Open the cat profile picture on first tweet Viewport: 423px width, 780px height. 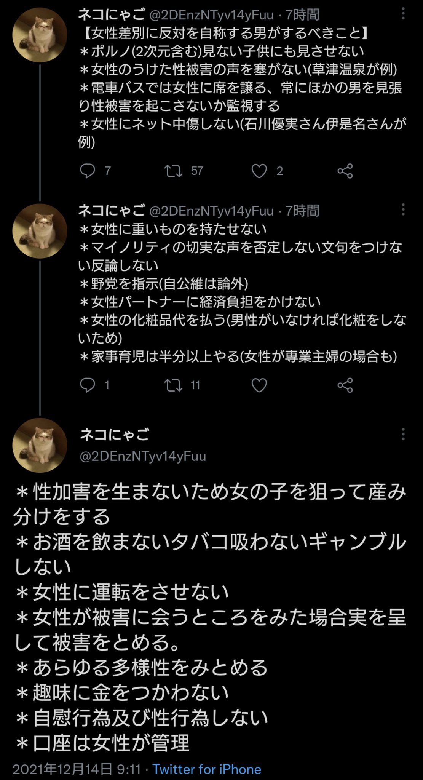pos(40,35)
